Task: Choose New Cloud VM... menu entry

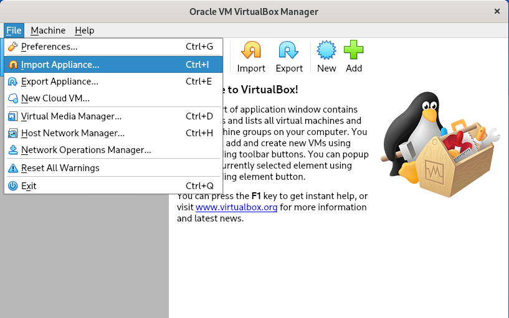Action: 113,98
